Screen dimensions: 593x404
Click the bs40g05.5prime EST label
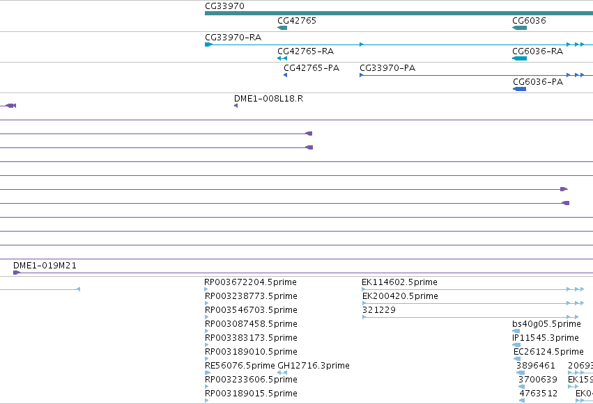click(546, 324)
